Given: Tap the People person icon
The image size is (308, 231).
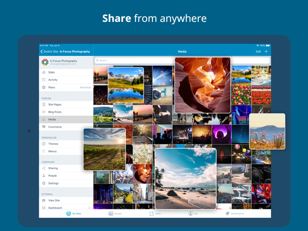Looking at the screenshot, I should [44, 176].
